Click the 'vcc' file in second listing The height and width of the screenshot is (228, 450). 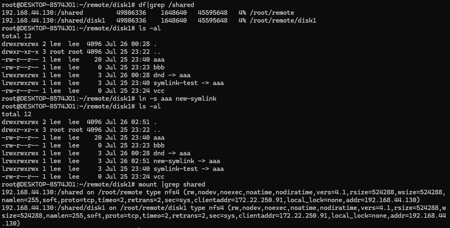(159, 177)
